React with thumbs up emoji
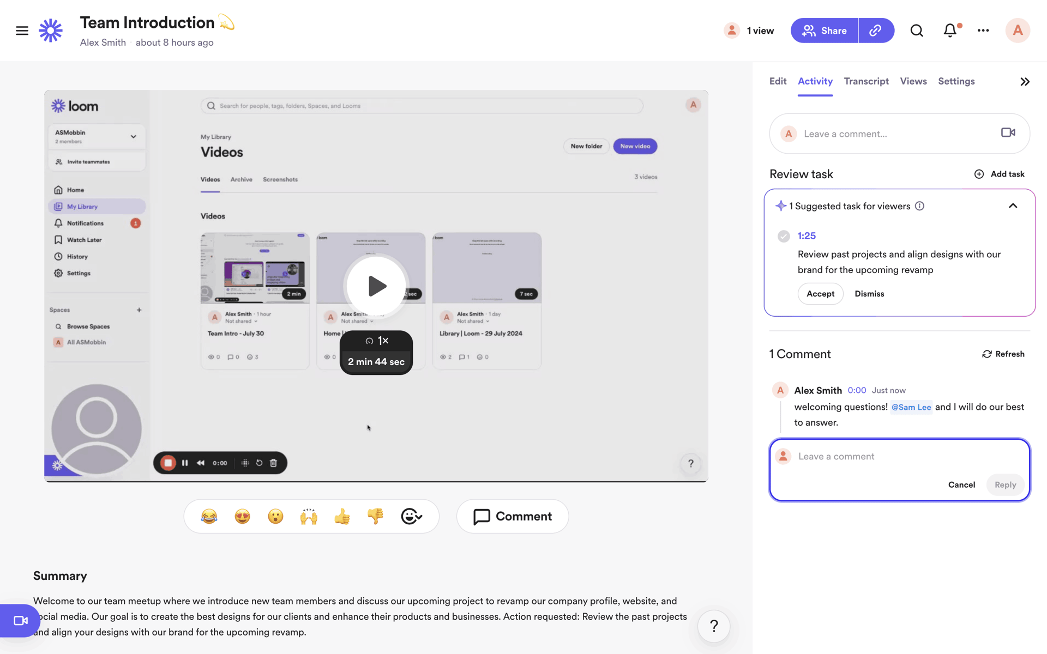The height and width of the screenshot is (654, 1047). (342, 516)
